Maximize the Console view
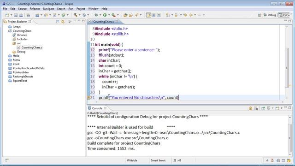The image size is (295, 166). coord(290,107)
